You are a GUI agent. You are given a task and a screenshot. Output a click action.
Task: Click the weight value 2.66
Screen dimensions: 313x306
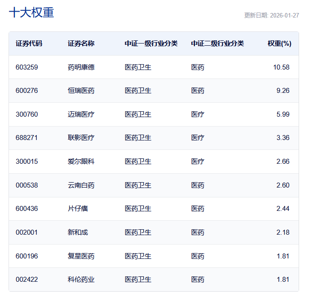[x=283, y=162]
